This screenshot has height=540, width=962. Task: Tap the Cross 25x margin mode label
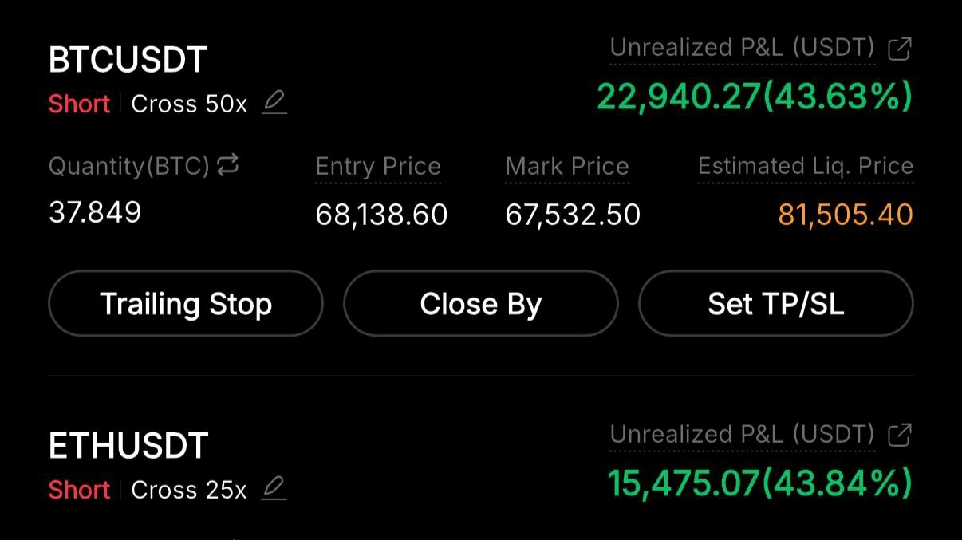pos(189,489)
